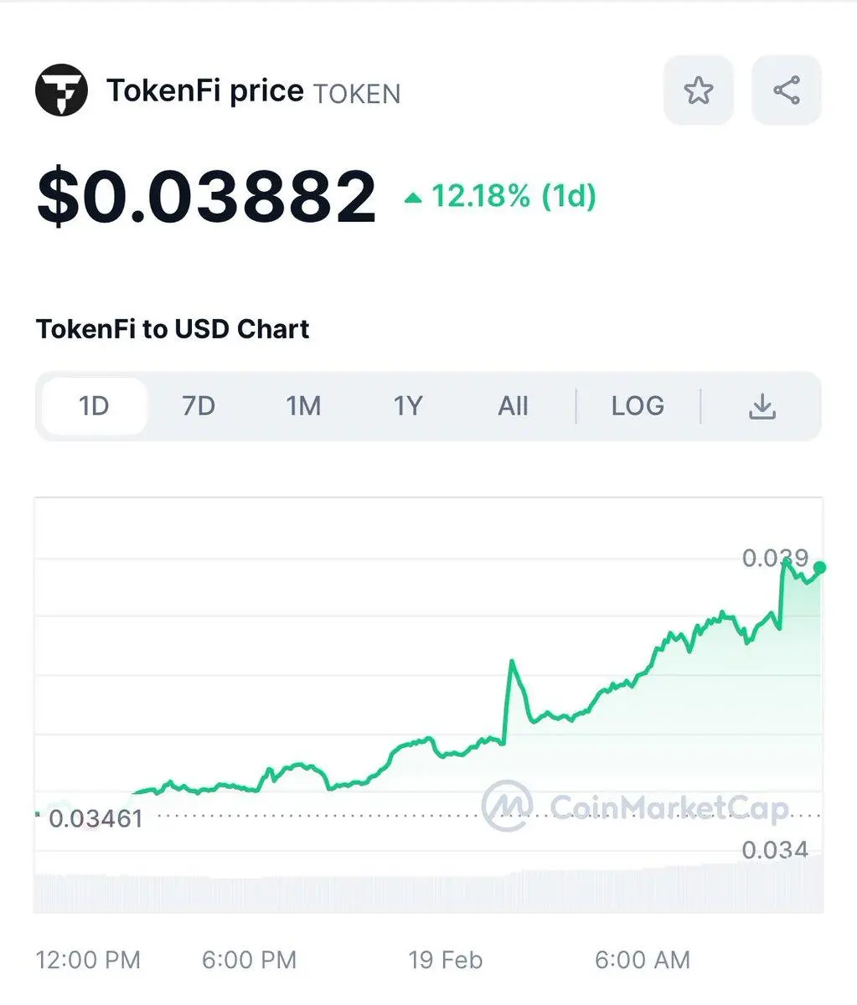The height and width of the screenshot is (1005, 857).
Task: Click the 6:00 PM axis label
Action: 249,960
